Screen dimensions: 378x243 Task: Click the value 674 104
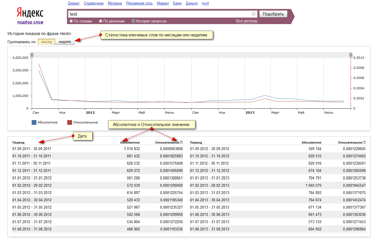tap(315, 171)
